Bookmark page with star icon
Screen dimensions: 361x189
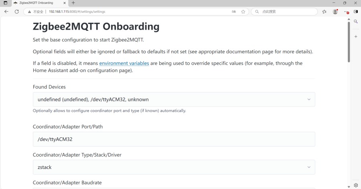click(243, 12)
